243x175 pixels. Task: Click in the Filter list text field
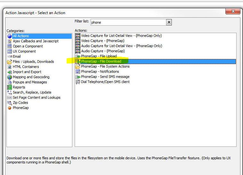point(128,22)
